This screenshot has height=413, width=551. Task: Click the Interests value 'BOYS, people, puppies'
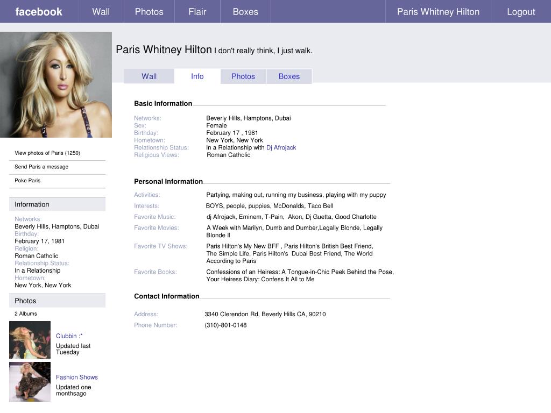[270, 206]
